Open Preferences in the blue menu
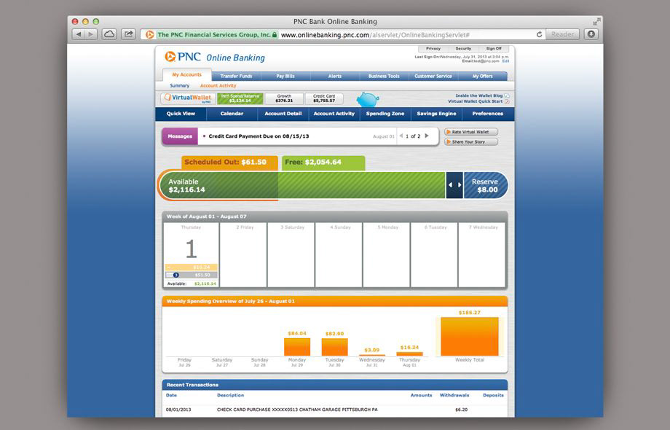The height and width of the screenshot is (430, 670). pos(487,114)
